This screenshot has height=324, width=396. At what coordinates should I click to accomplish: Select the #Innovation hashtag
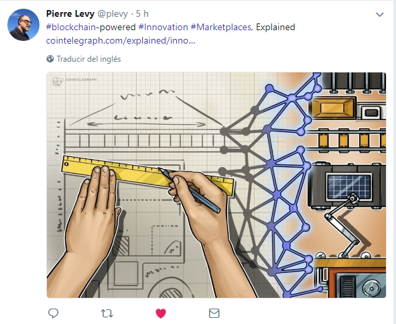163,27
